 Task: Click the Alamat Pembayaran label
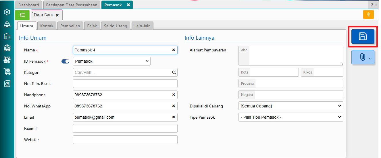pyautogui.click(x=208, y=50)
